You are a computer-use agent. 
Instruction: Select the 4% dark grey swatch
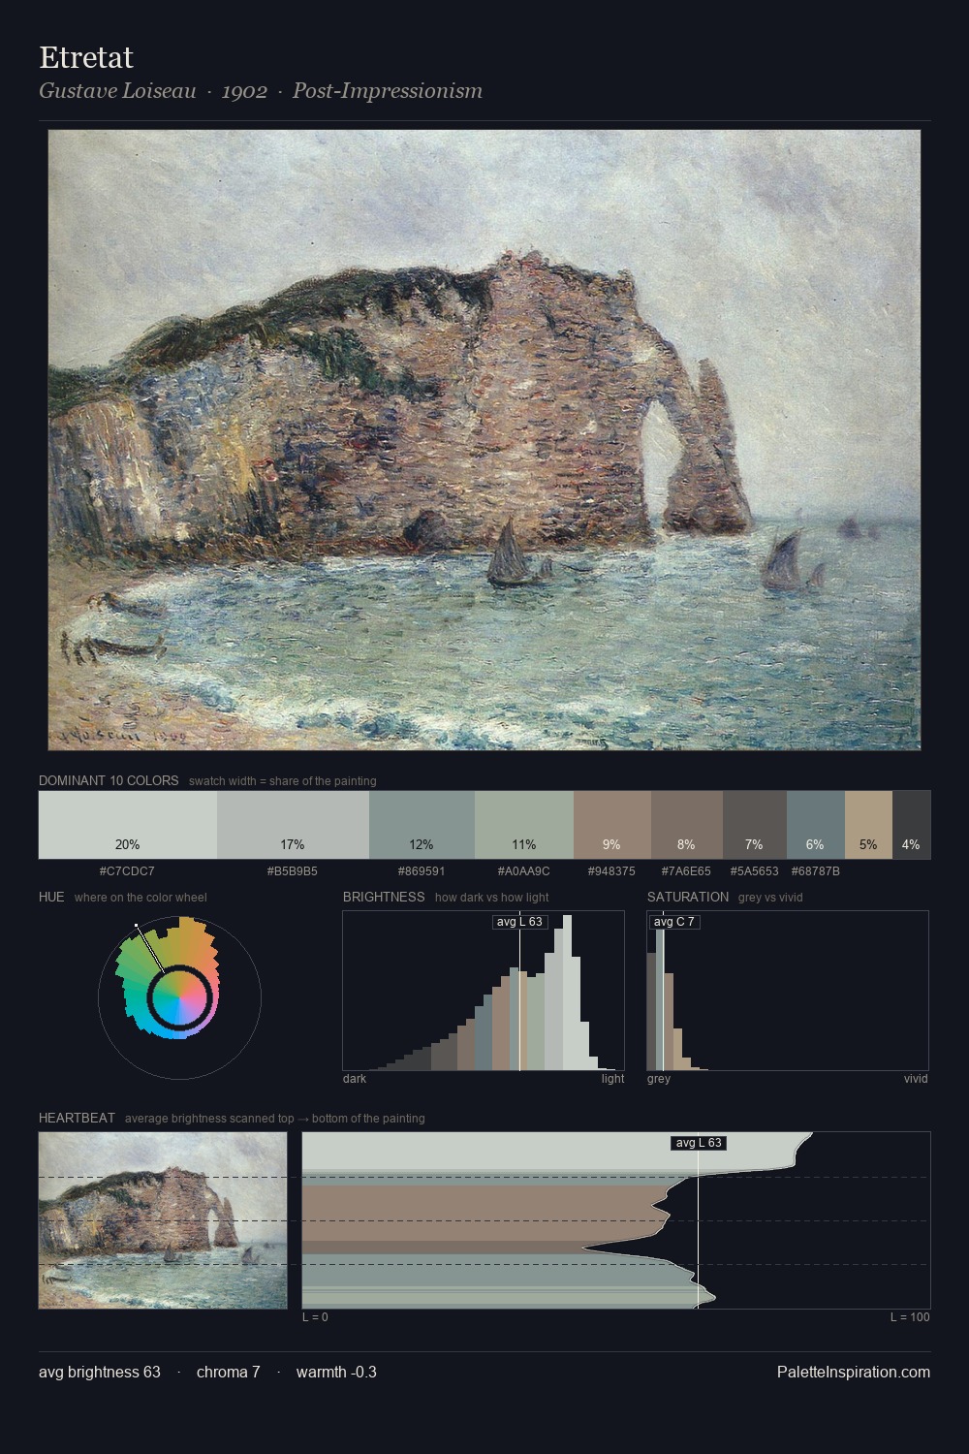(x=911, y=825)
